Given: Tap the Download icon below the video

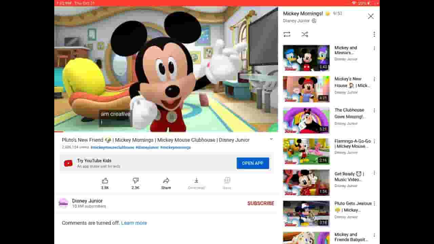Looking at the screenshot, I should point(196,181).
